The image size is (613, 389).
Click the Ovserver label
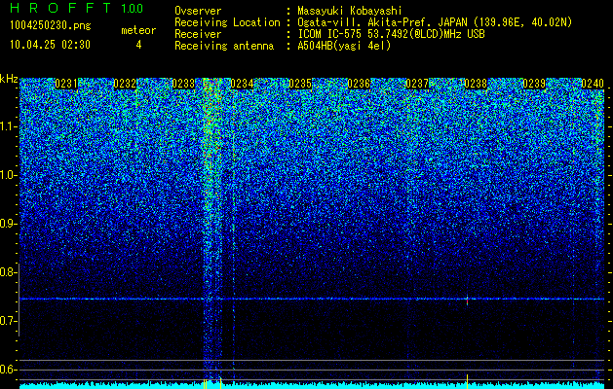198,11
